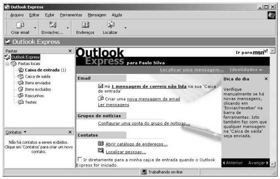Enable Ir diretamente para caixa de entrada checkbox

pyautogui.click(x=80, y=159)
